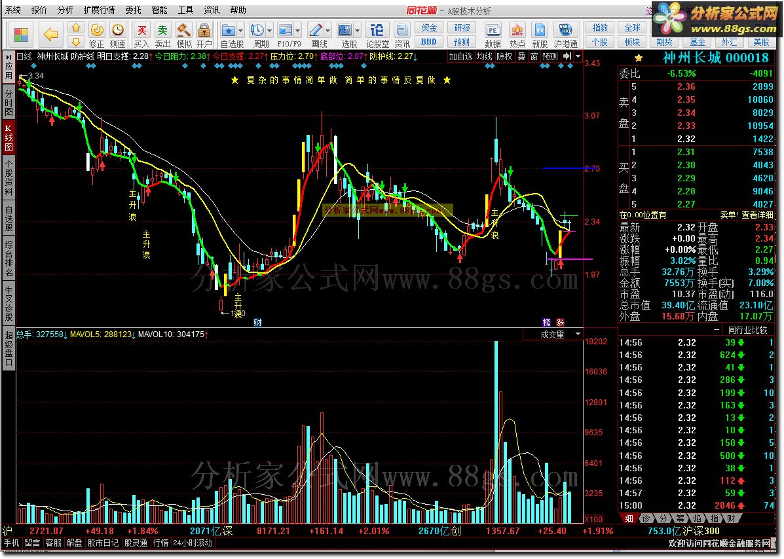Click the 财 marker on chart bottom
This screenshot has width=784, height=559.
coord(257,323)
